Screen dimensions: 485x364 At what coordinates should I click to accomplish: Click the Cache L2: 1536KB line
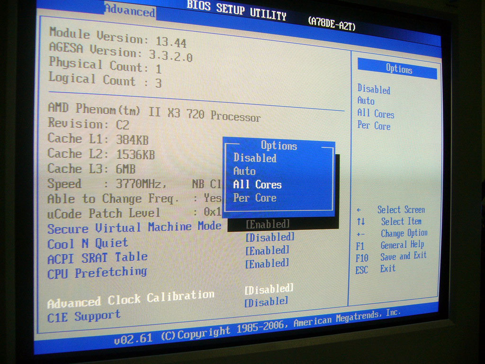coord(101,154)
